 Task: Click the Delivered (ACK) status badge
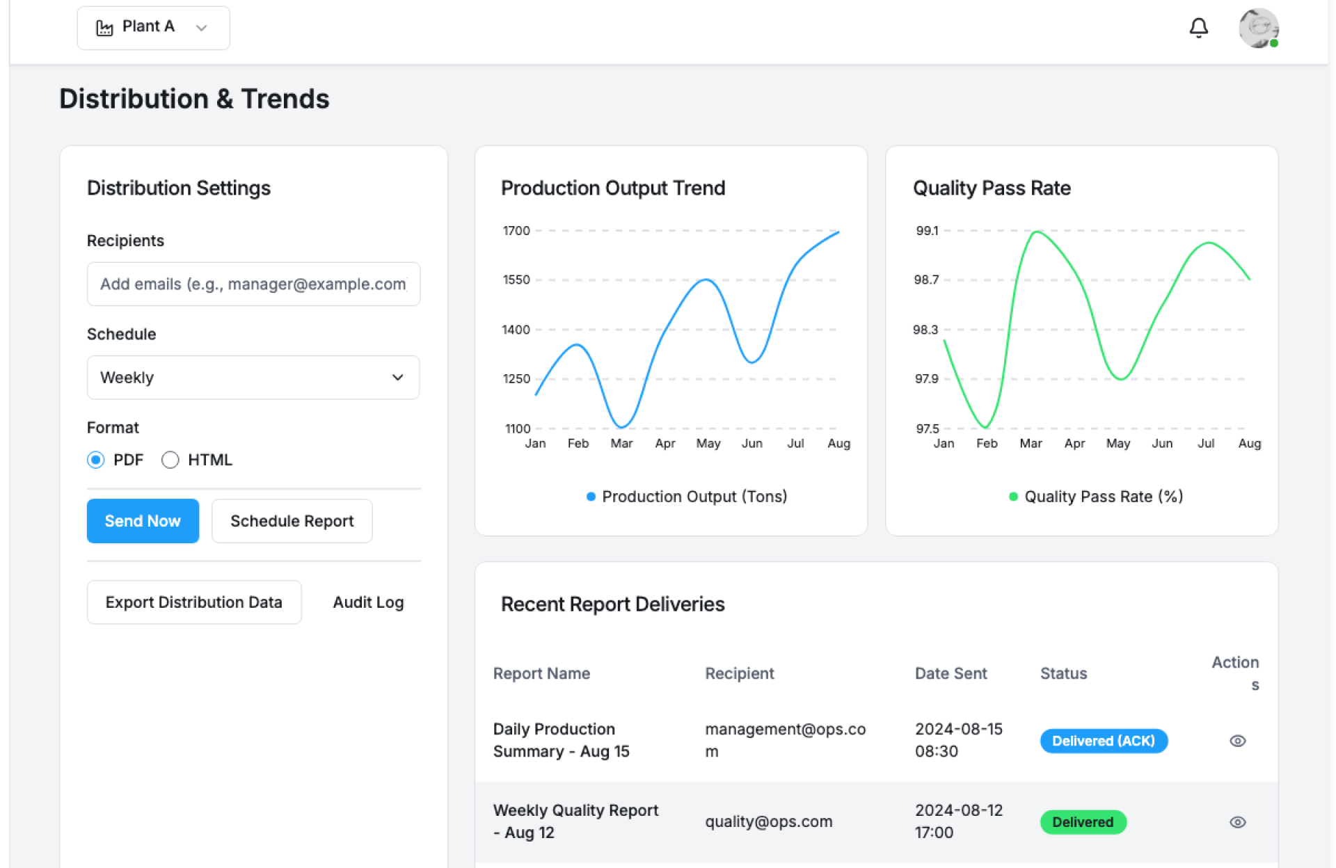pos(1103,741)
